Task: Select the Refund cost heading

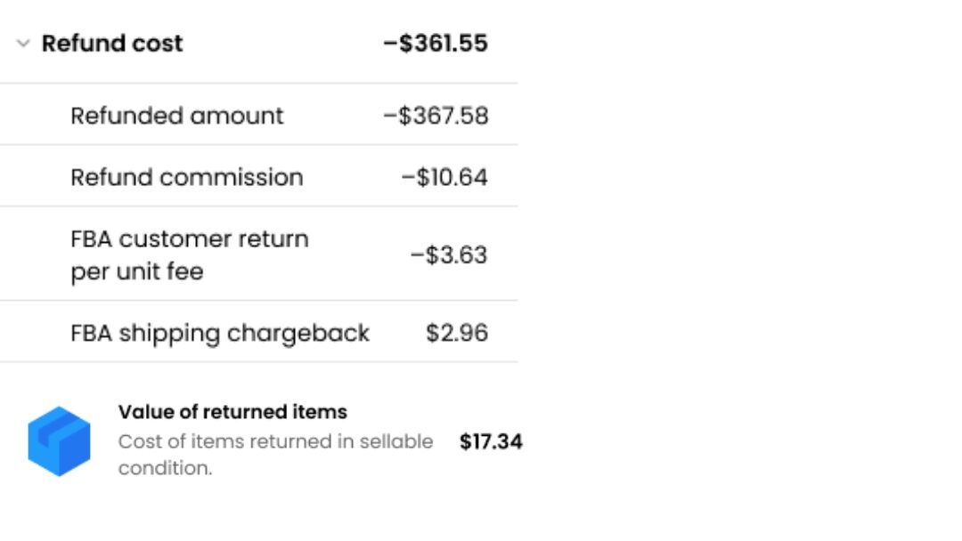Action: pyautogui.click(x=112, y=44)
